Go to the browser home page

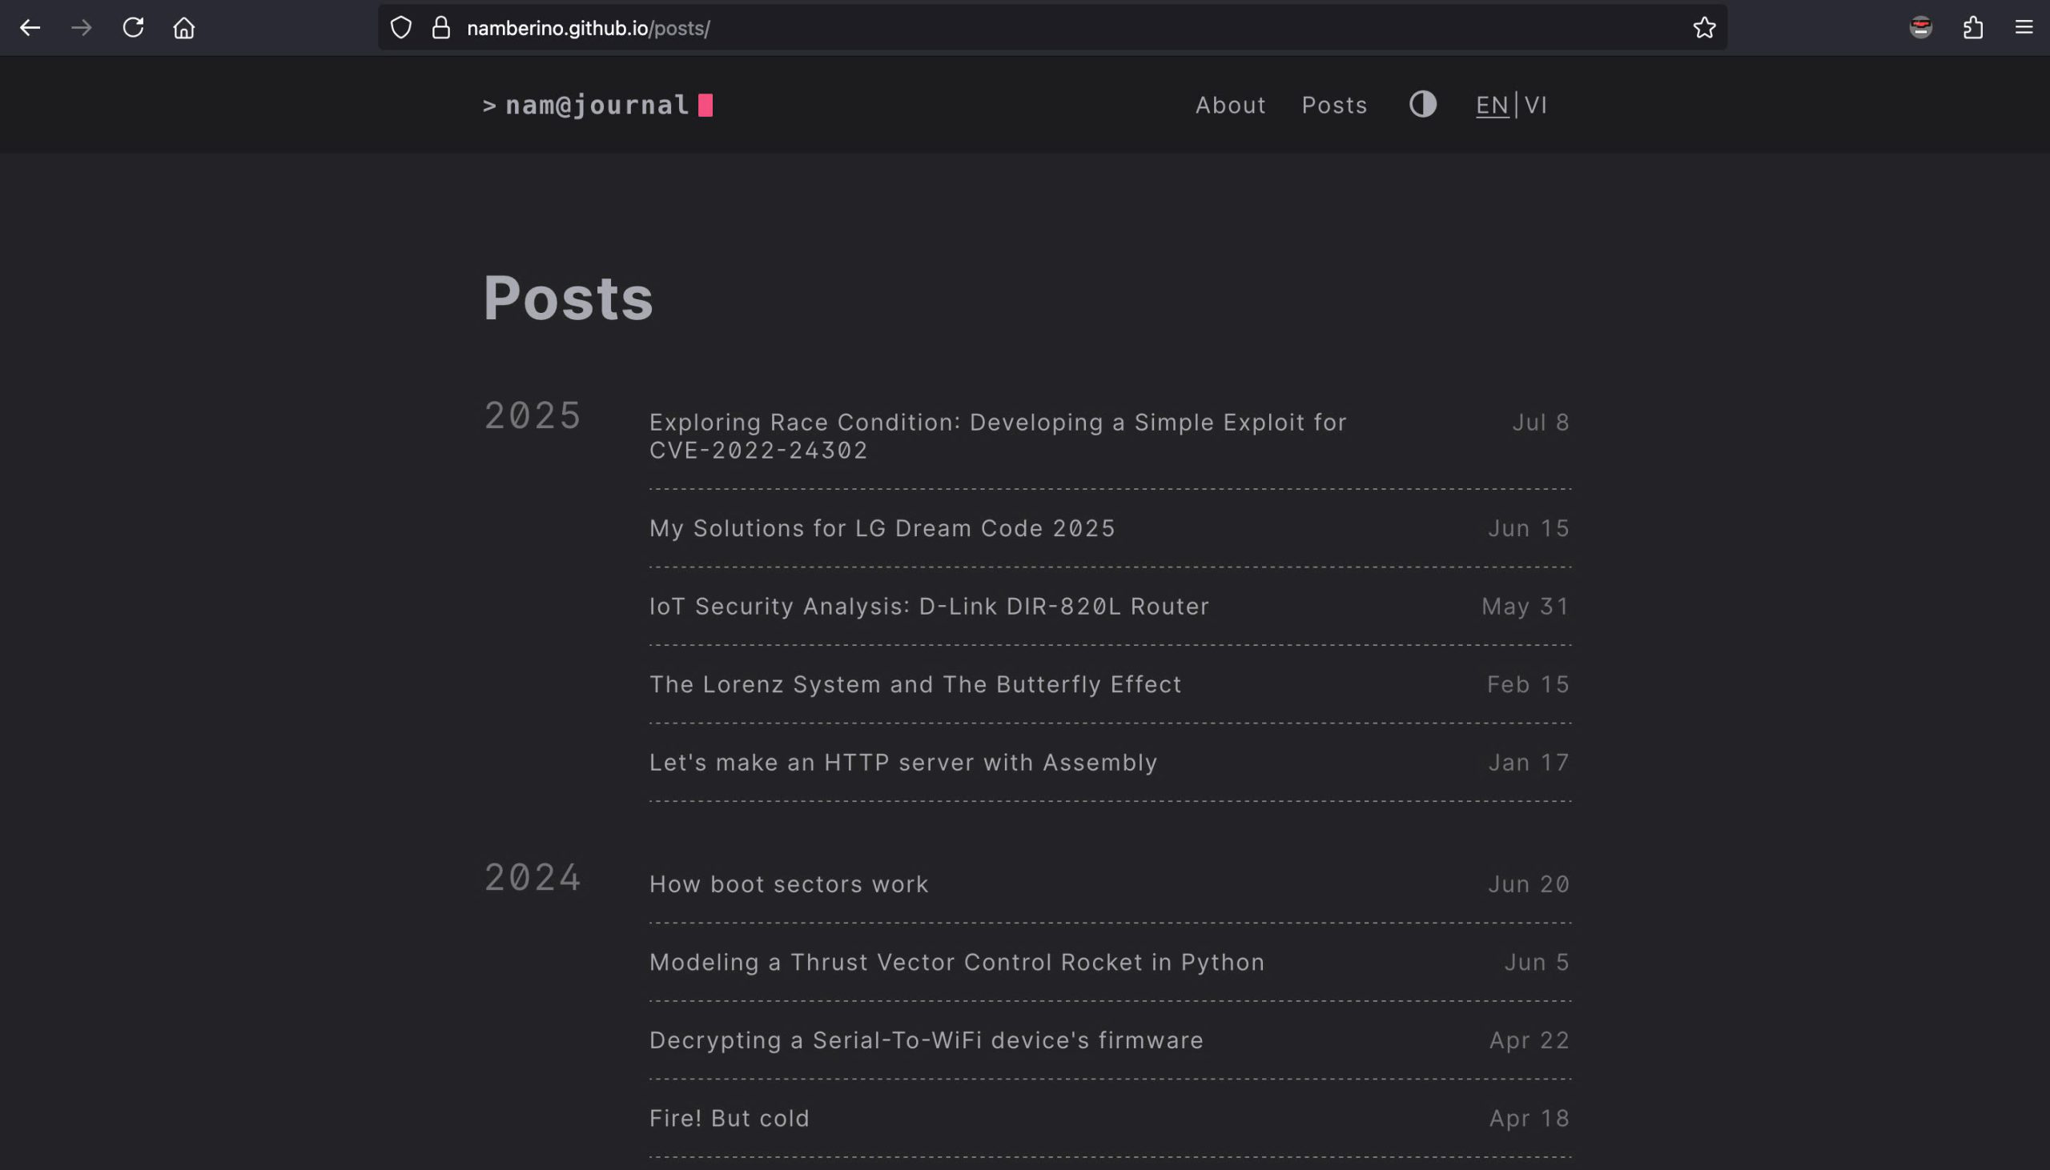184,28
